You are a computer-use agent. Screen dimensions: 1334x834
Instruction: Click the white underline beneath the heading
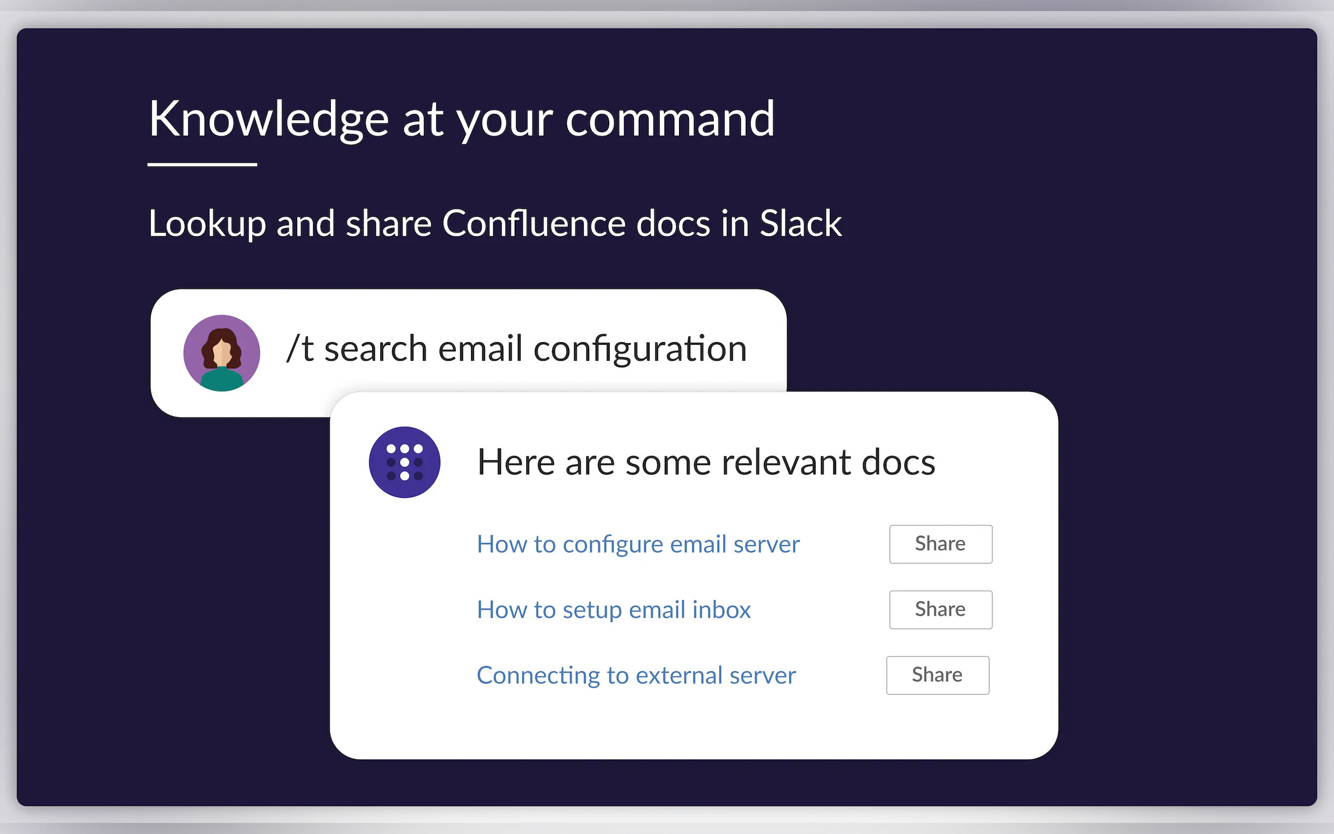pyautogui.click(x=202, y=164)
